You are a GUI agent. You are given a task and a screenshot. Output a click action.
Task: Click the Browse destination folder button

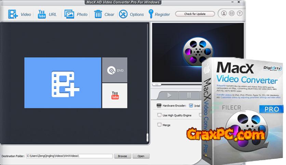122,156
